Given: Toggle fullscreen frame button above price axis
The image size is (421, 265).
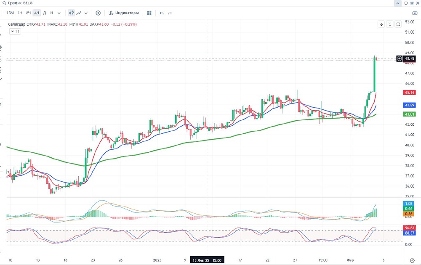Looking at the screenshot, I should click(398, 24).
